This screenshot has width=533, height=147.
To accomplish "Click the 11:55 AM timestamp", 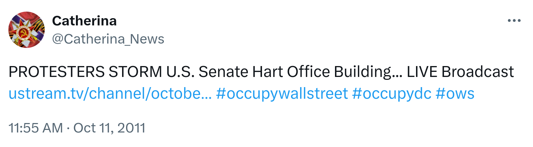I will pyautogui.click(x=35, y=128).
